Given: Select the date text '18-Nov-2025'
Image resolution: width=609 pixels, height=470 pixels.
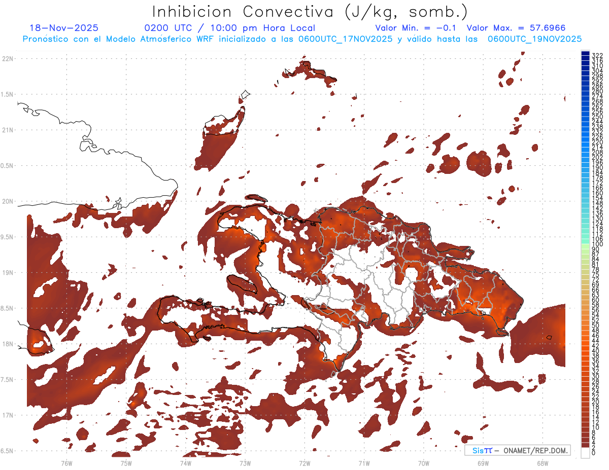Looking at the screenshot, I should click(x=64, y=28).
